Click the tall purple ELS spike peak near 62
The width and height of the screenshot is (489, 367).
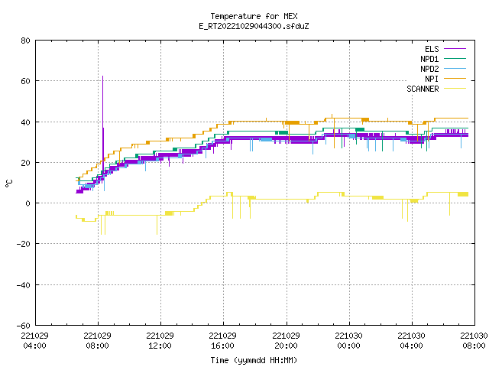click(103, 76)
